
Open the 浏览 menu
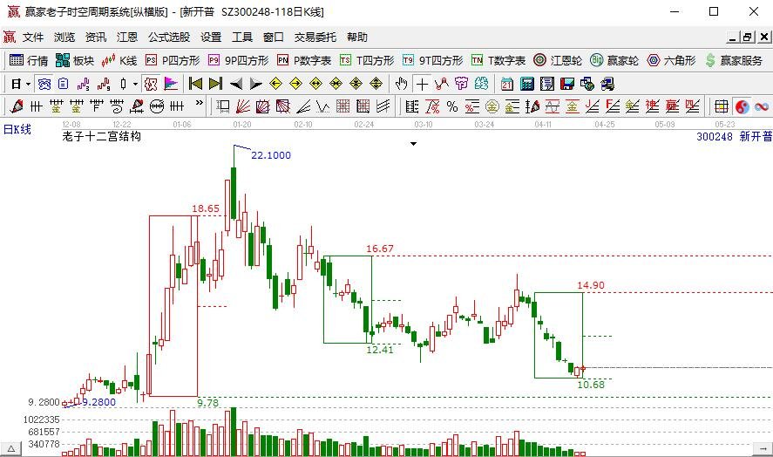point(64,37)
